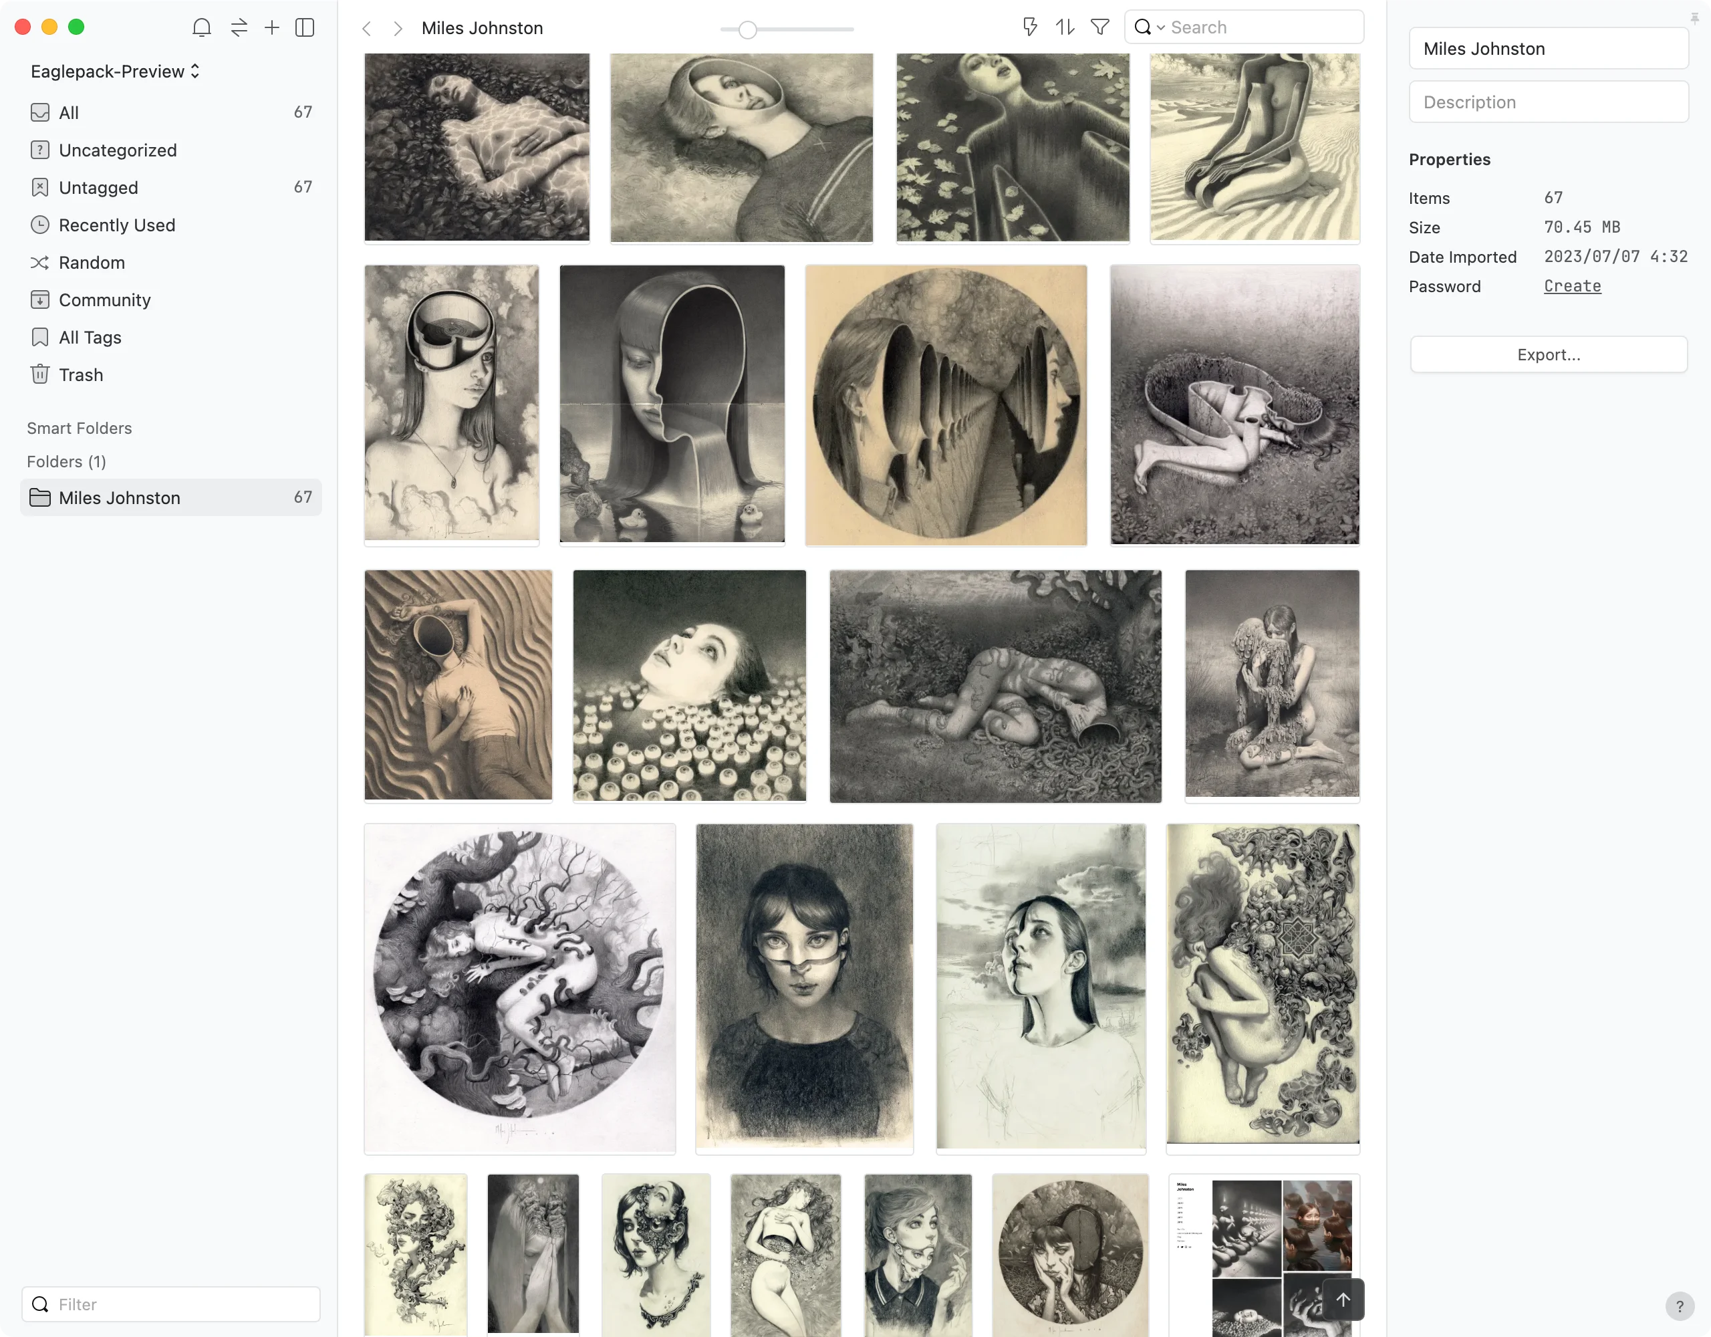The height and width of the screenshot is (1337, 1711).
Task: Select the praying hands thumbnail
Action: pos(533,1254)
